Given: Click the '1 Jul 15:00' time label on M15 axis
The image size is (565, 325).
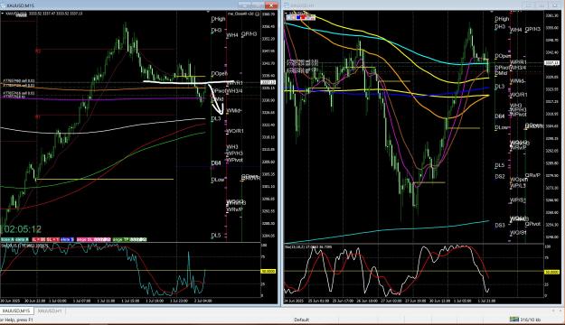Looking at the screenshot, I should tap(130, 301).
